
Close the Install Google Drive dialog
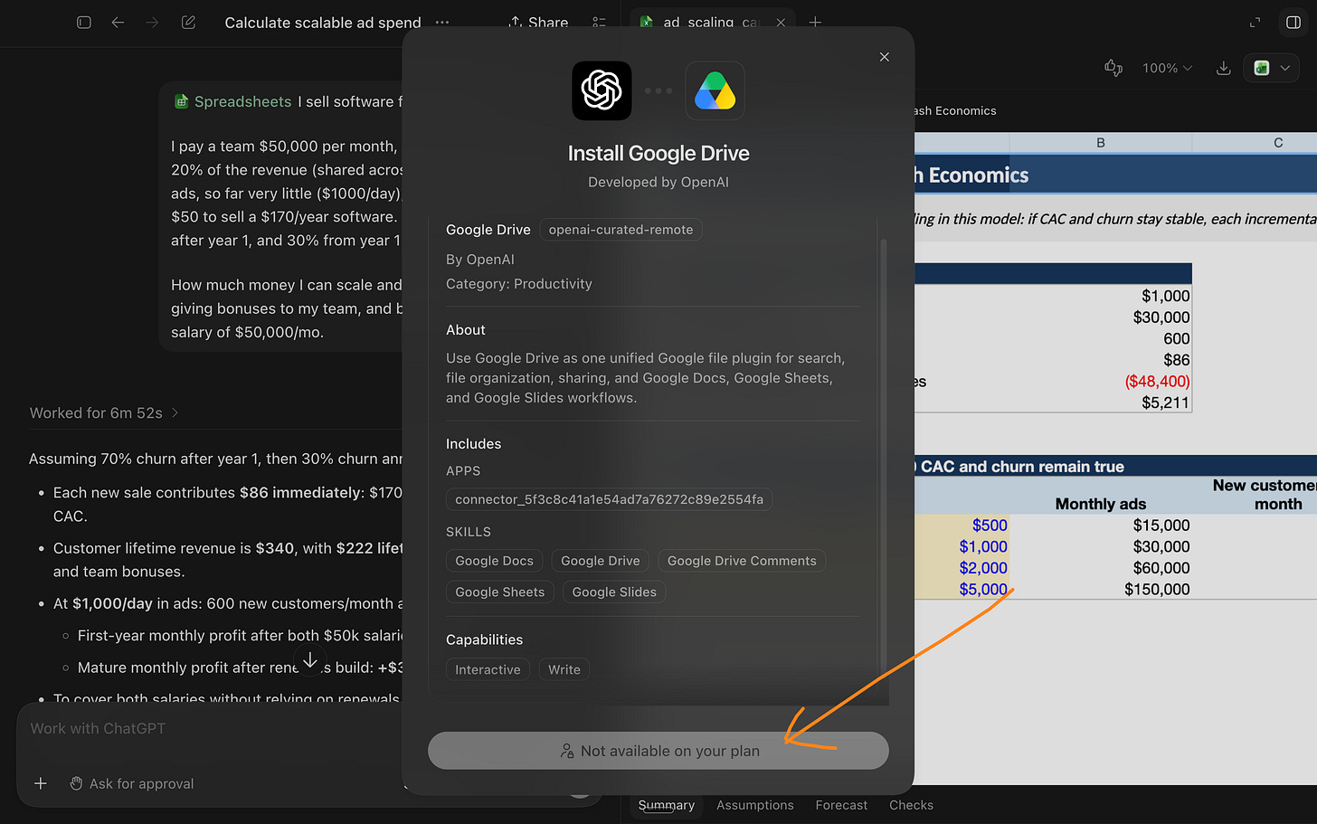click(x=885, y=57)
